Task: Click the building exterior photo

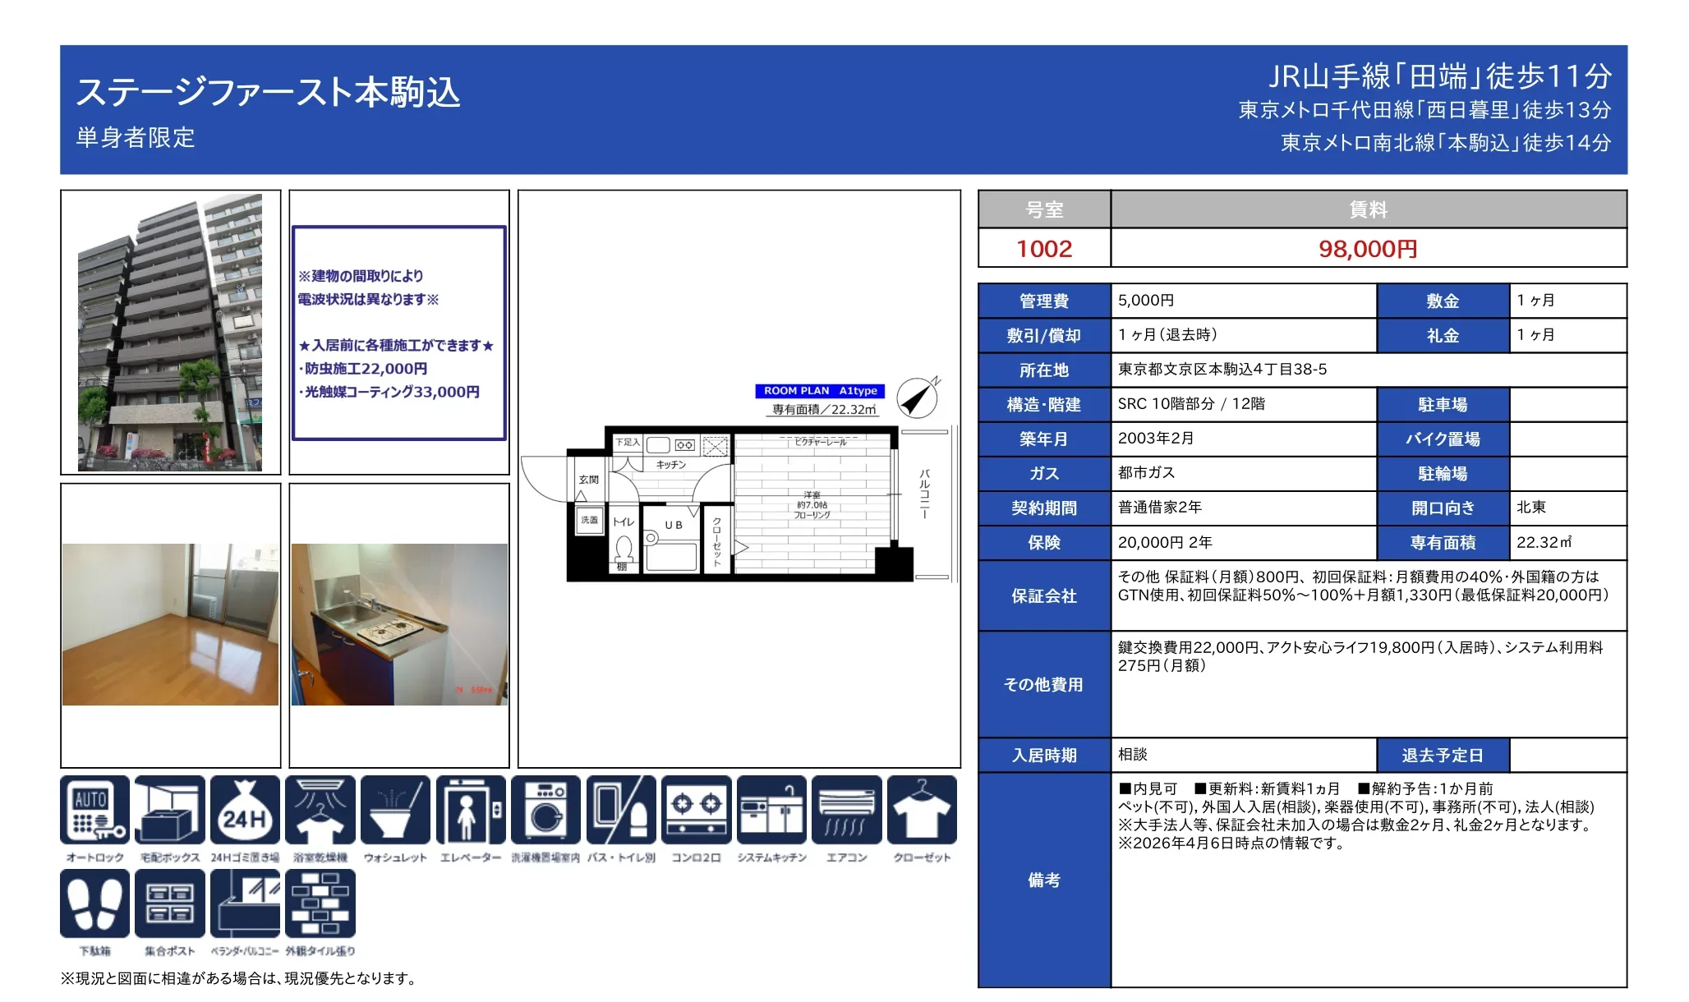Action: pyautogui.click(x=170, y=333)
